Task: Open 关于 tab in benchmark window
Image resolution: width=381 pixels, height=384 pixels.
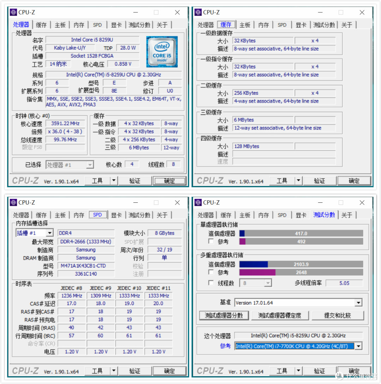Action: [x=347, y=215]
